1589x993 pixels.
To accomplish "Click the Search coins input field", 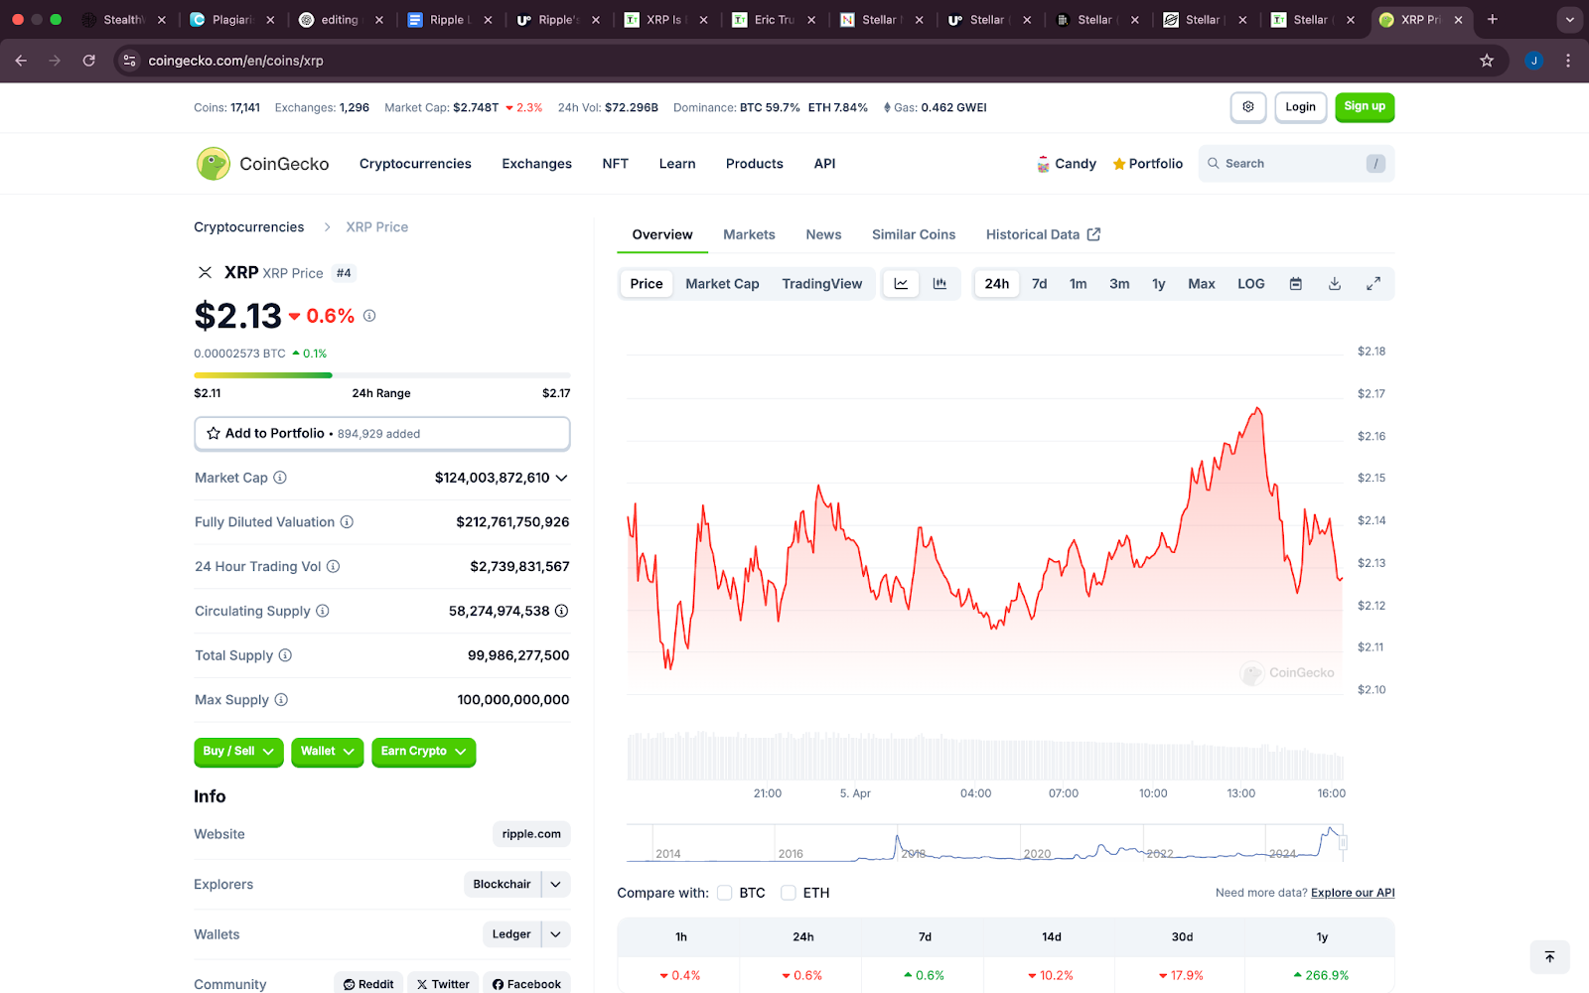I will pyautogui.click(x=1296, y=164).
